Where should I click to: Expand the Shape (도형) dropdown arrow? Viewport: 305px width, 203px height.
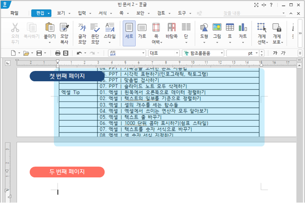[x=204, y=42]
